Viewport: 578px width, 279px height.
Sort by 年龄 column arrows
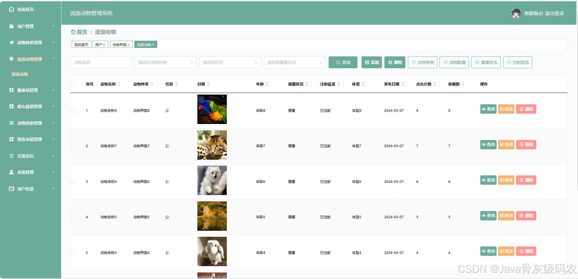coord(267,84)
